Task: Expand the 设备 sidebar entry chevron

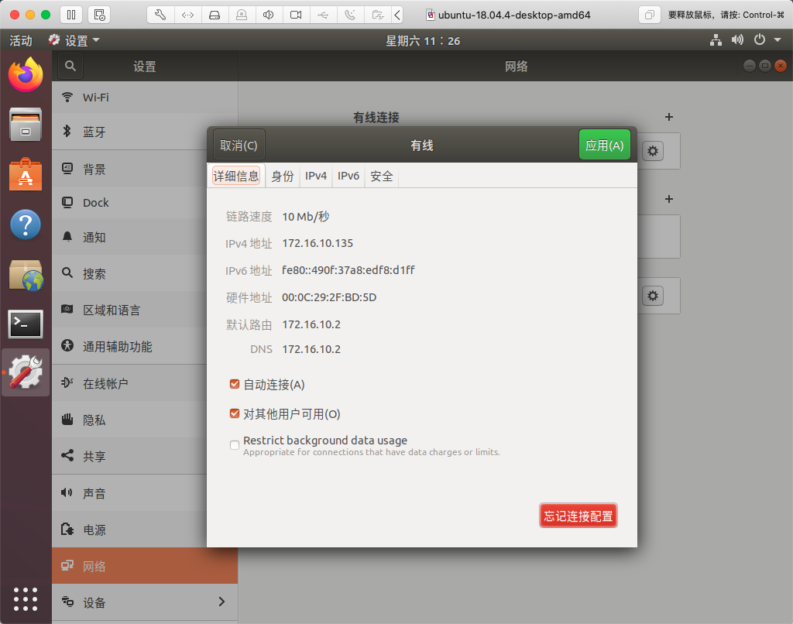Action: coord(221,602)
